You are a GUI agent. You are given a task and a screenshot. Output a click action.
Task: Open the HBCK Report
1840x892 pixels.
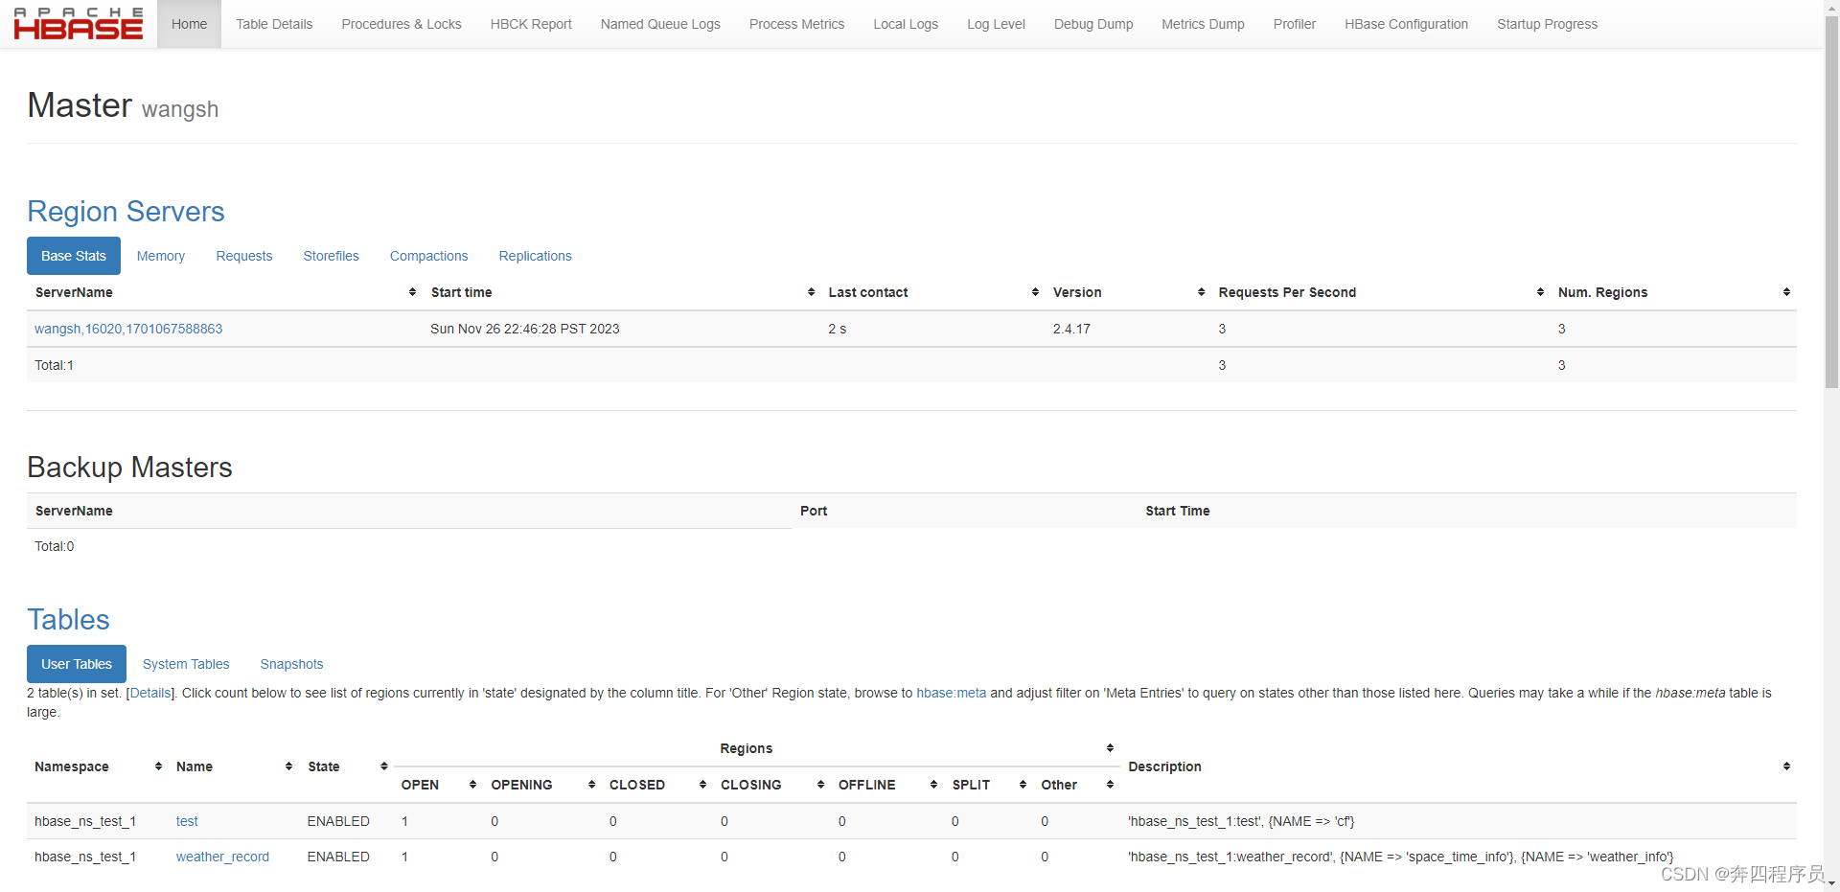531,24
